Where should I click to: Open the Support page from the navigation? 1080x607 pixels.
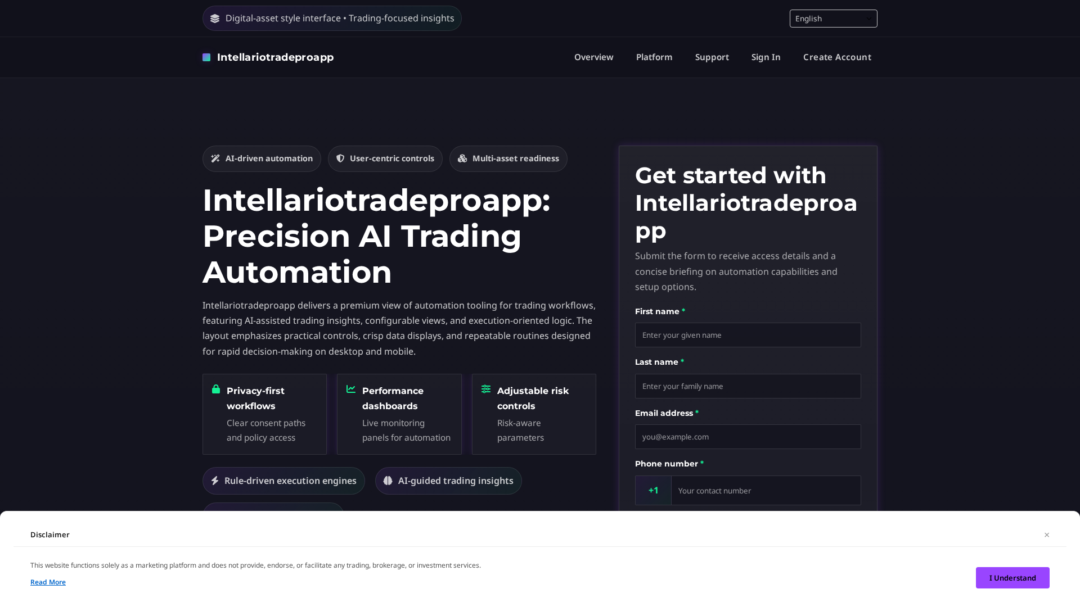[x=712, y=57]
